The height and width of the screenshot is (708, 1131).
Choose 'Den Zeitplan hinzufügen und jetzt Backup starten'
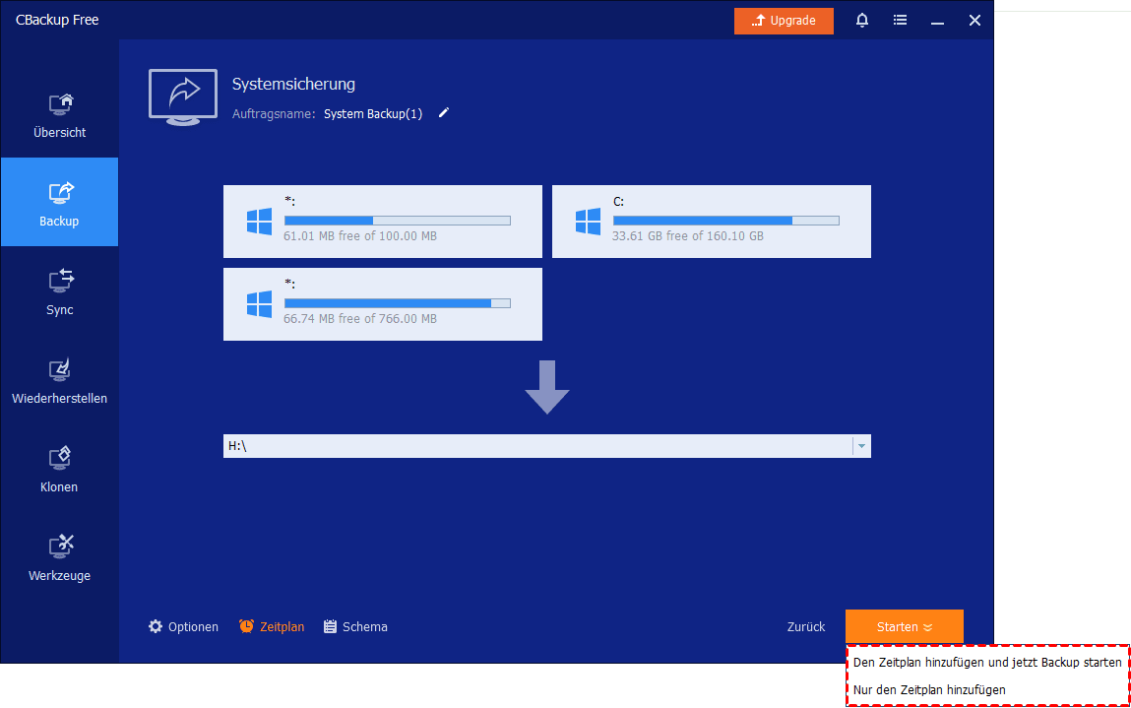click(x=986, y=663)
